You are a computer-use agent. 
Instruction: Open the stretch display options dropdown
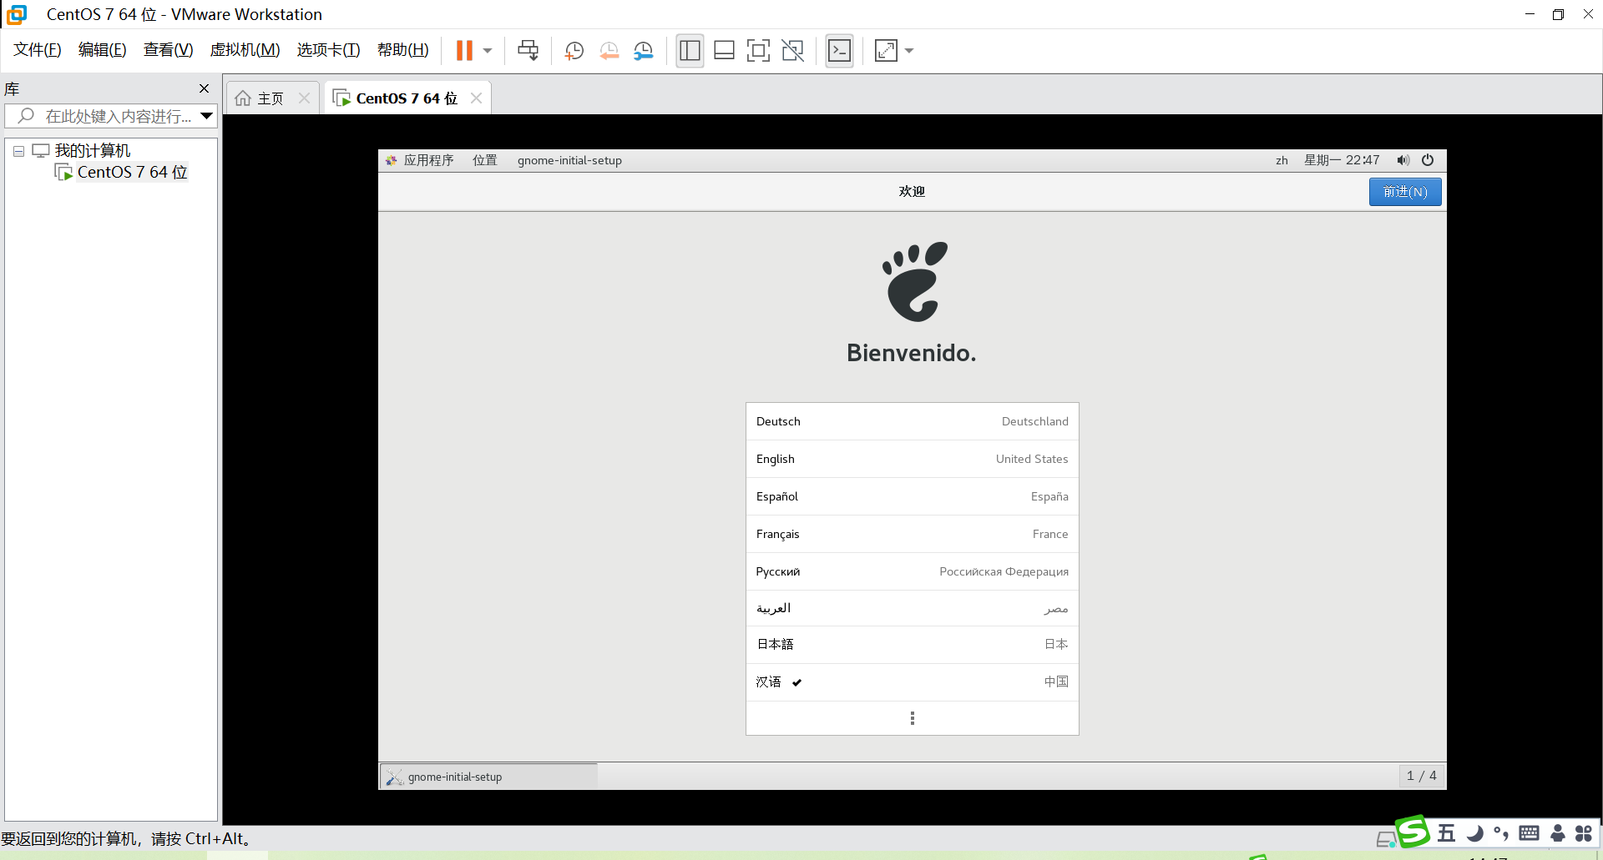pos(909,51)
